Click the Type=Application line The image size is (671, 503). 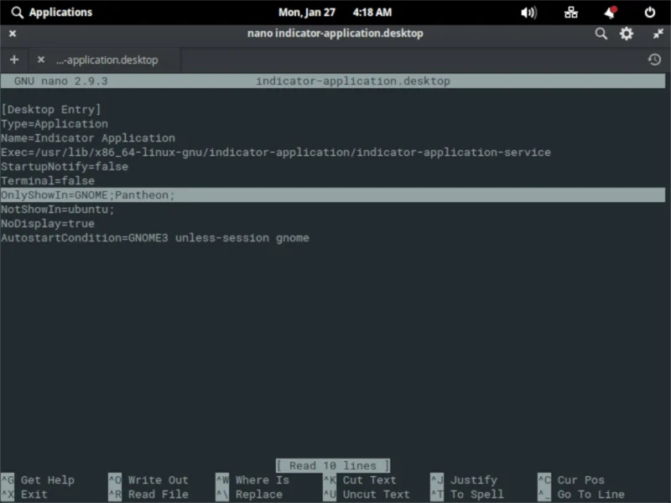55,124
